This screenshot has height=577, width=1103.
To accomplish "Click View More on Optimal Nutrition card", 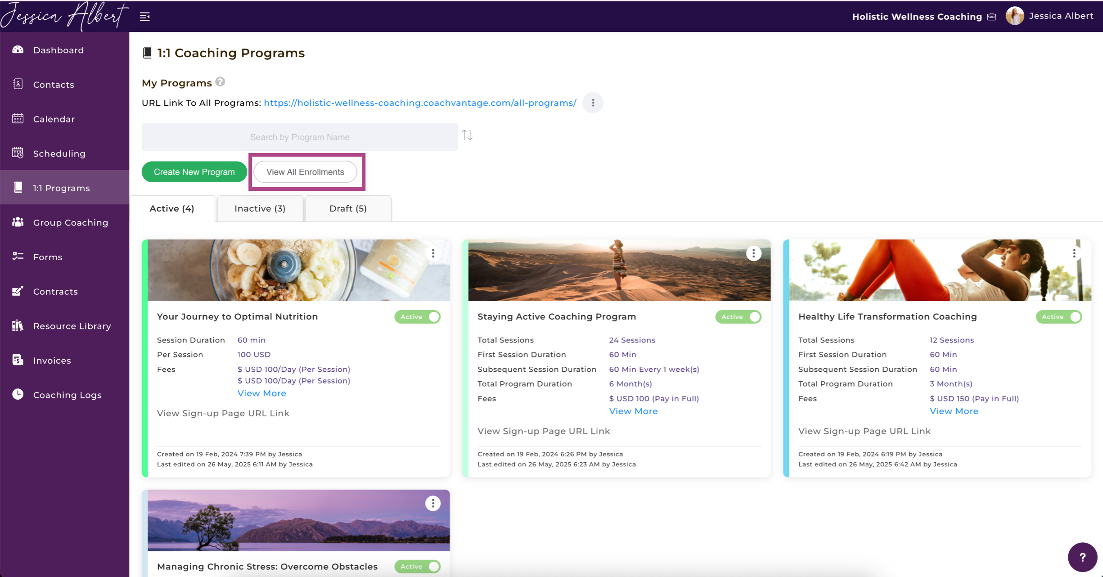I will 262,393.
